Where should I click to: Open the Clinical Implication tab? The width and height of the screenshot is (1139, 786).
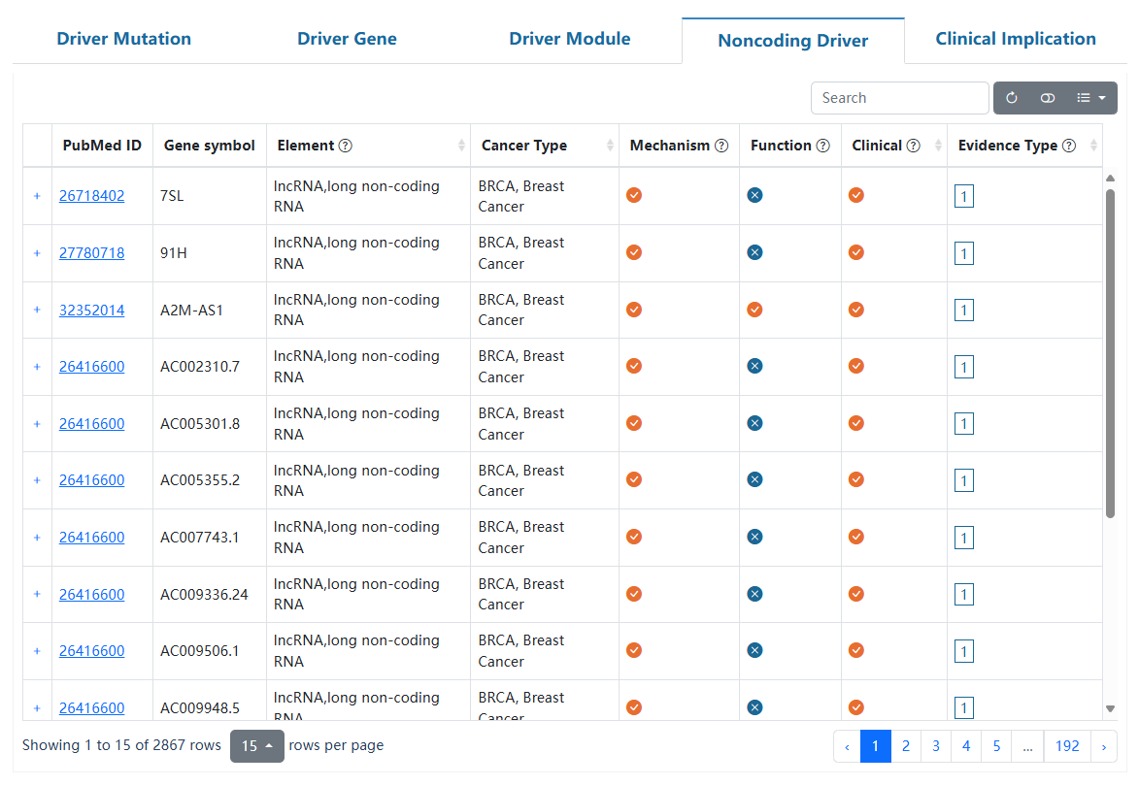[x=1015, y=39]
